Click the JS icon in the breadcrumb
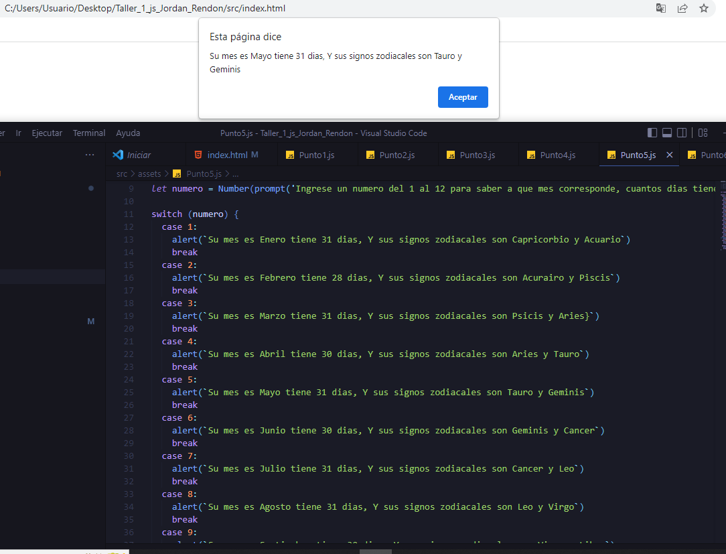This screenshot has width=726, height=554. click(177, 174)
